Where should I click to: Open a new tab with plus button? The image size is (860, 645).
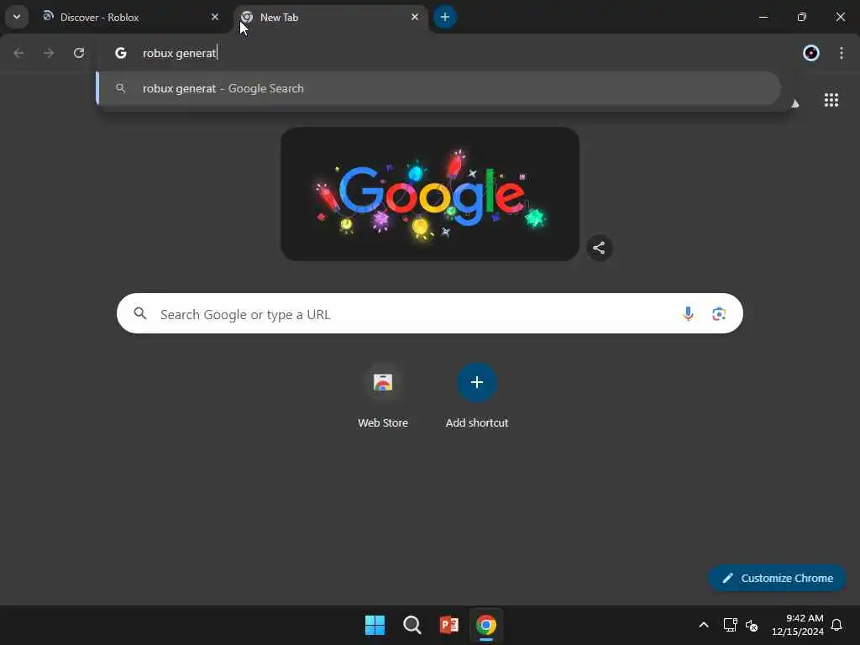445,17
